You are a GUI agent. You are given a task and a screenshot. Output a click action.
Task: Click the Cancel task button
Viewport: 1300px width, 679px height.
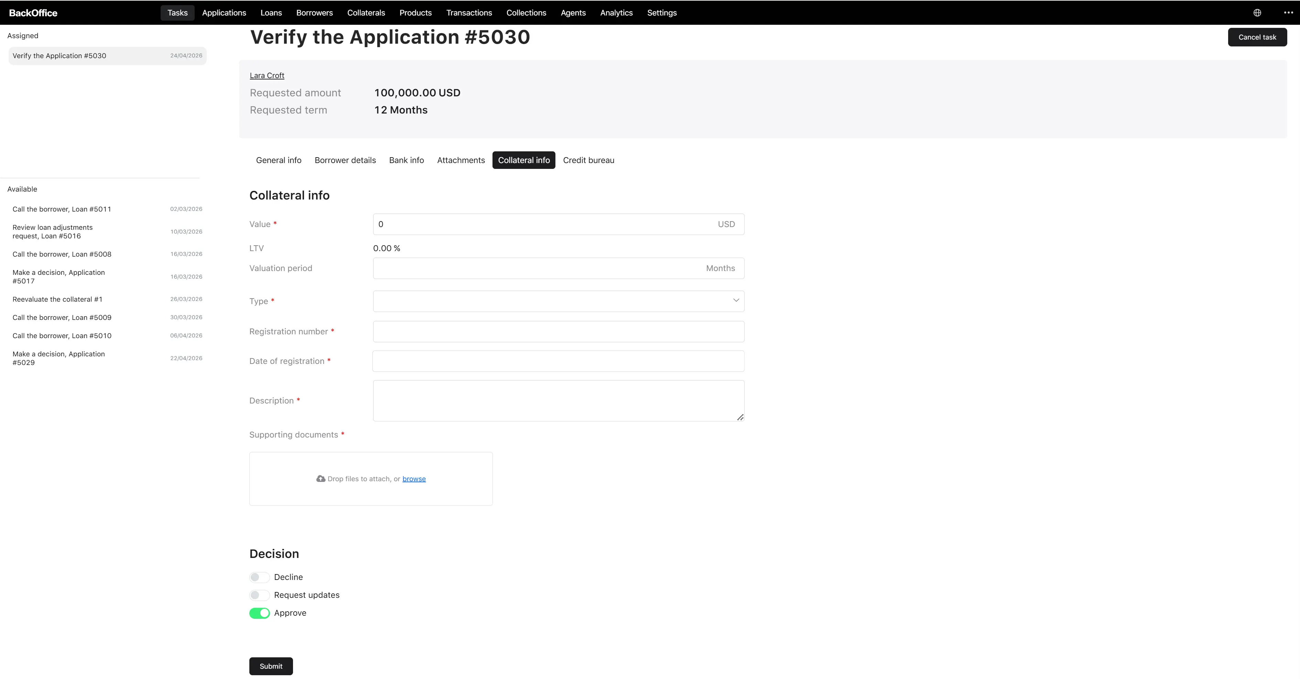(x=1257, y=37)
